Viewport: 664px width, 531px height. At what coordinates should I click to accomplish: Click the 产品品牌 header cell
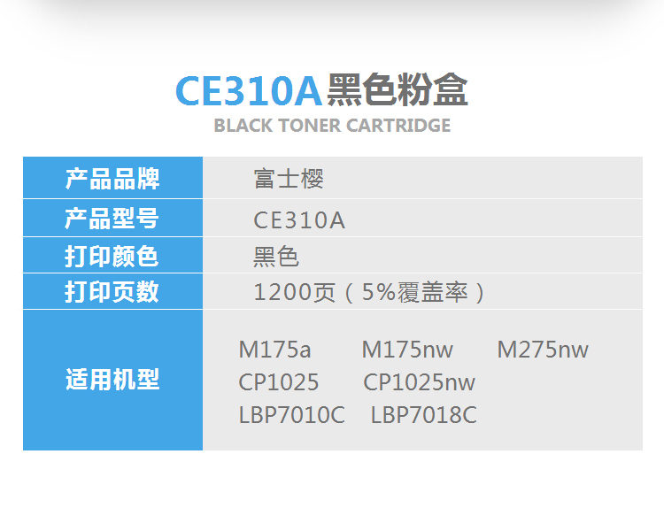(112, 178)
